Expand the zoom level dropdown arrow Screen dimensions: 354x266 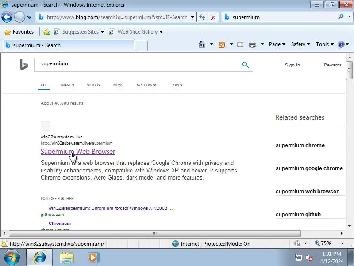(x=342, y=243)
